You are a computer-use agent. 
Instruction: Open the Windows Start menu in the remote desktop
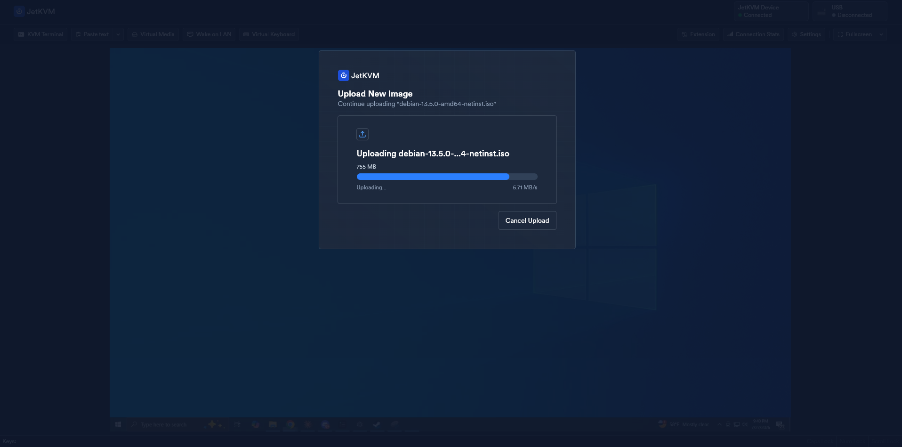[118, 424]
